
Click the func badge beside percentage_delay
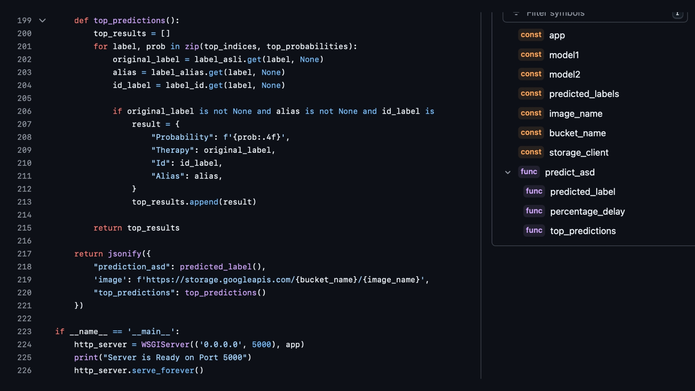[534, 211]
